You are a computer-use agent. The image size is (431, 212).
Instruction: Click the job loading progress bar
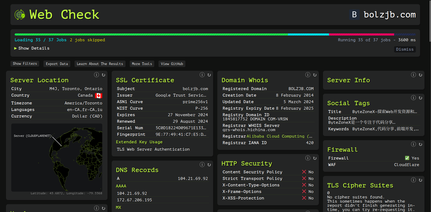click(215, 34)
